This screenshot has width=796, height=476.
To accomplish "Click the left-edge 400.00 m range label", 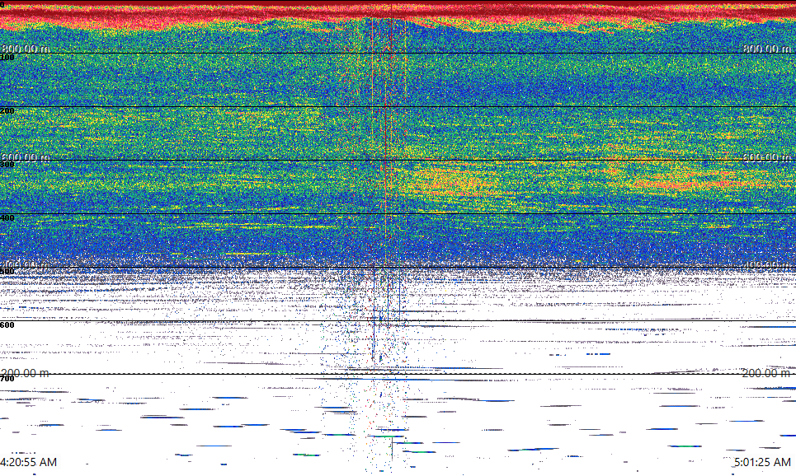I will (26, 265).
